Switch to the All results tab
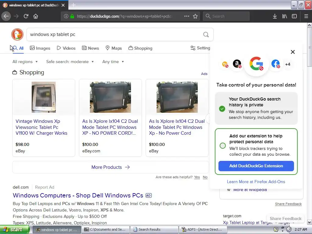The image size is (312, 234). (x=18, y=48)
